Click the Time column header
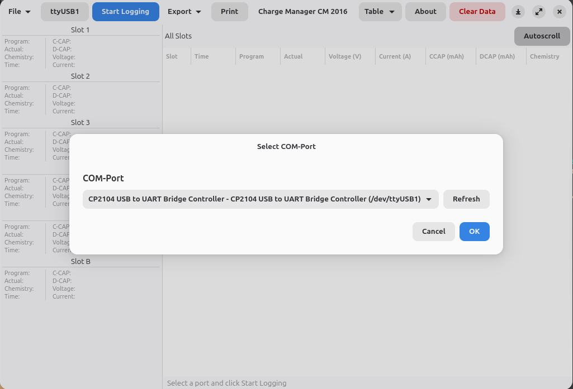The image size is (573, 389). [201, 56]
